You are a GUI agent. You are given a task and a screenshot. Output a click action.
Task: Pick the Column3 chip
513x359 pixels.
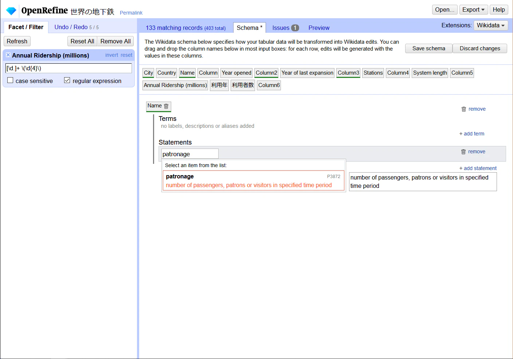point(348,73)
